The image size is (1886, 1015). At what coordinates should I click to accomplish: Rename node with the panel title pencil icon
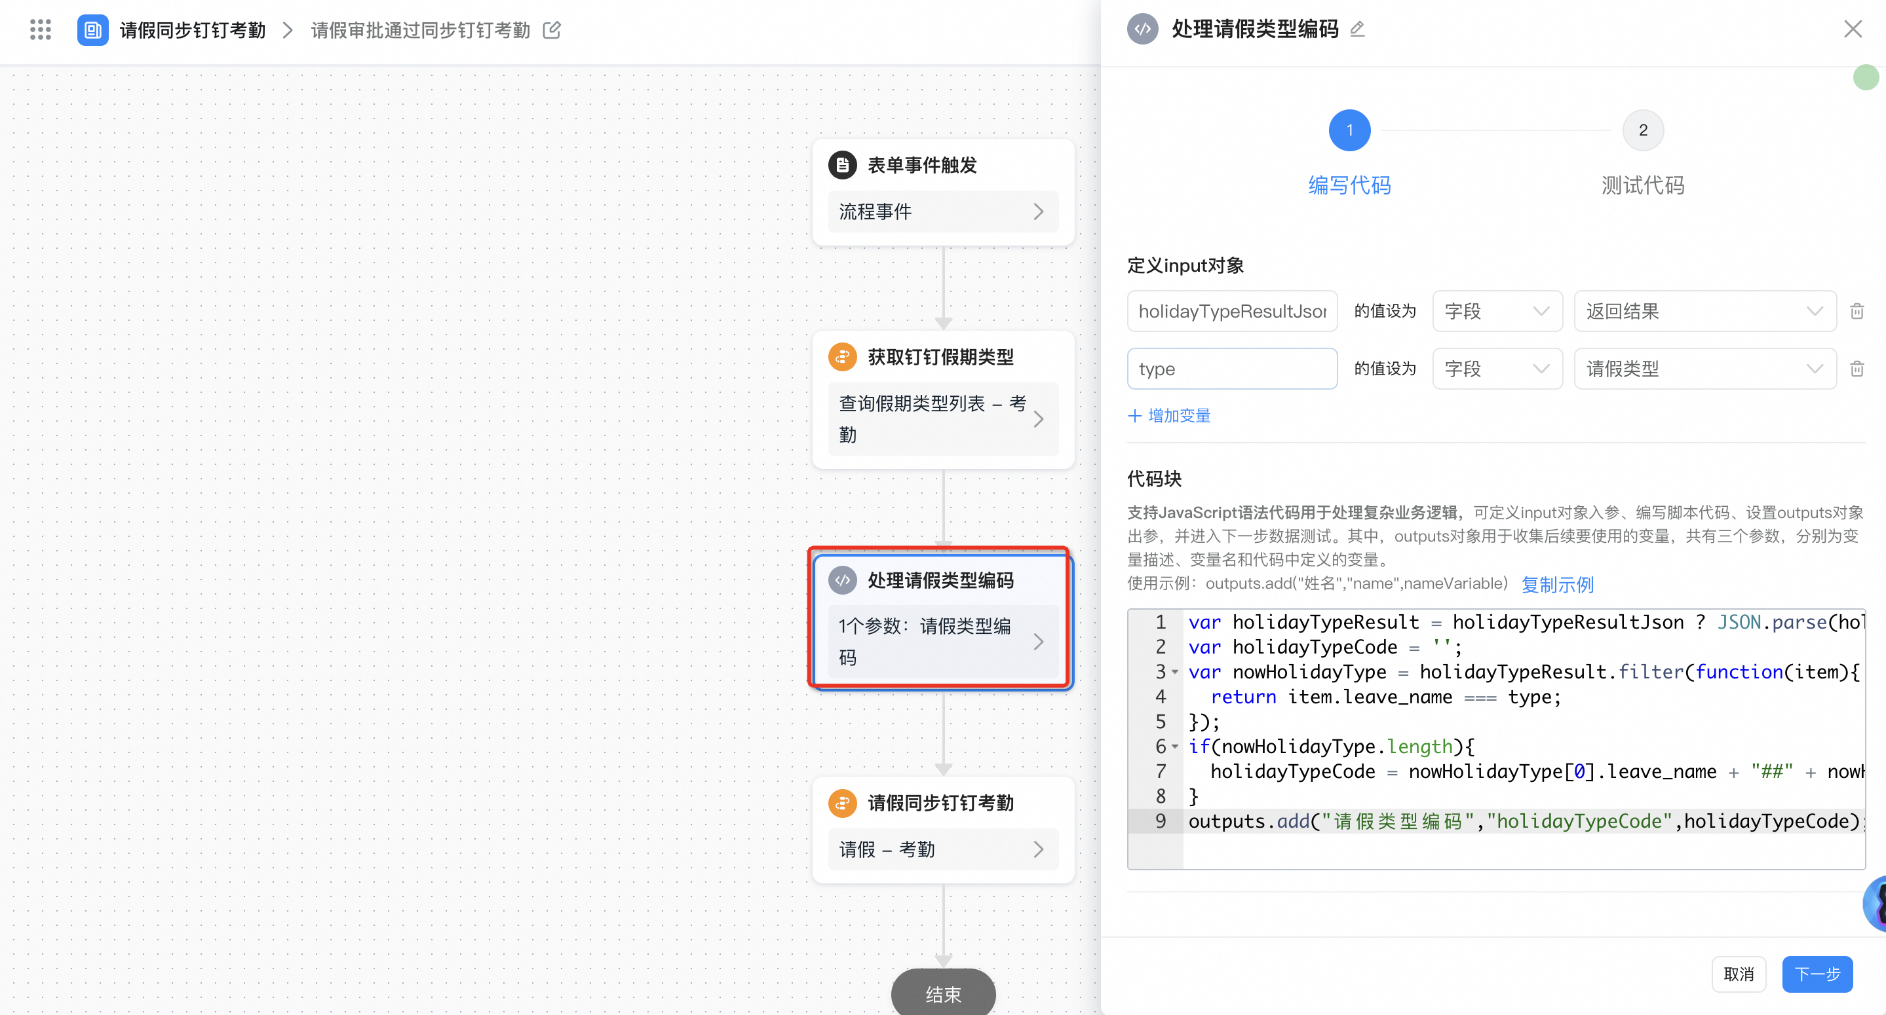(1357, 29)
